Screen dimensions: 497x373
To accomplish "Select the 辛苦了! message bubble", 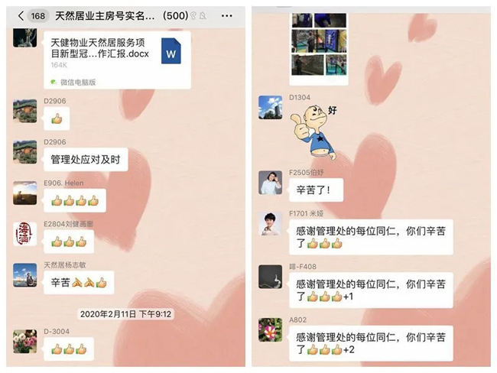I will pyautogui.click(x=316, y=190).
